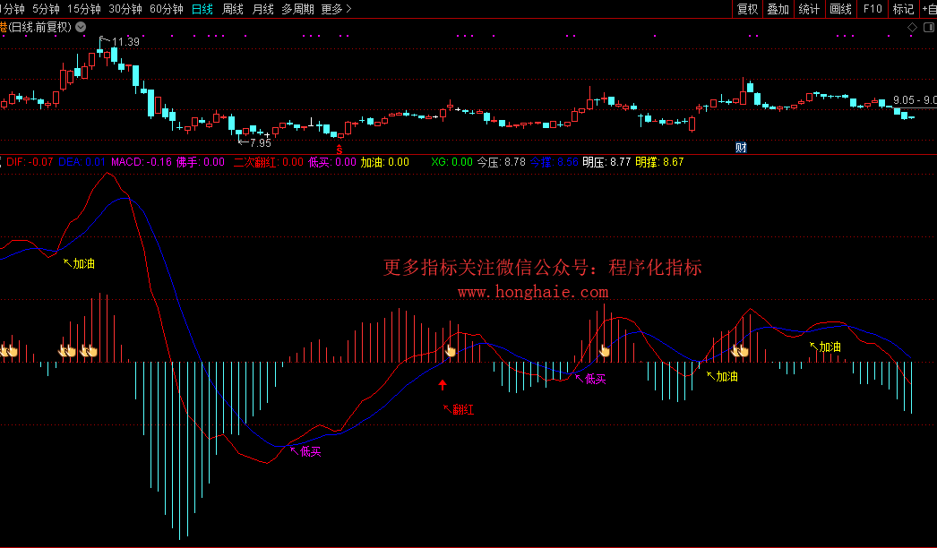The width and height of the screenshot is (937, 548).
Task: Click the first 加油 signal arrow label
Action: [79, 264]
